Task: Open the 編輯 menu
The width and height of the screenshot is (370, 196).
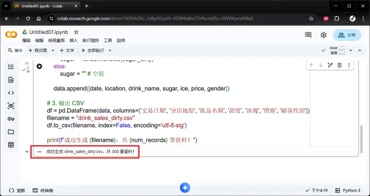Action: [39, 40]
